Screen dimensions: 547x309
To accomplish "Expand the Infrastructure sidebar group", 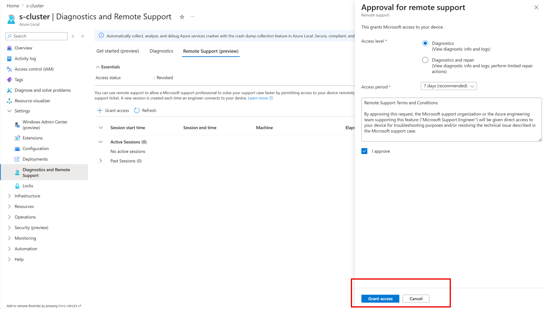I will click(x=9, y=196).
